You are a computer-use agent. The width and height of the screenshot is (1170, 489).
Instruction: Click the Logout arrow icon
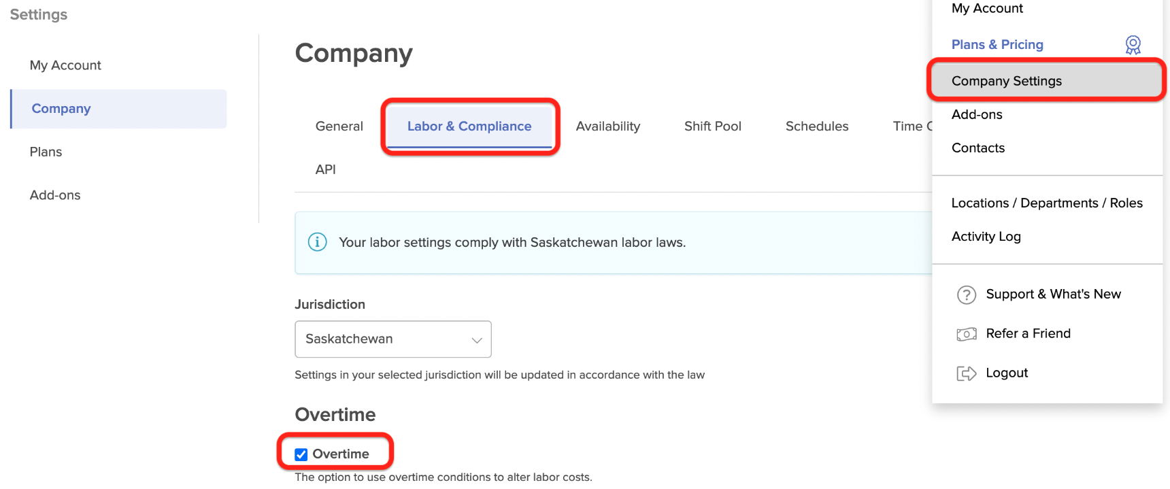point(966,373)
